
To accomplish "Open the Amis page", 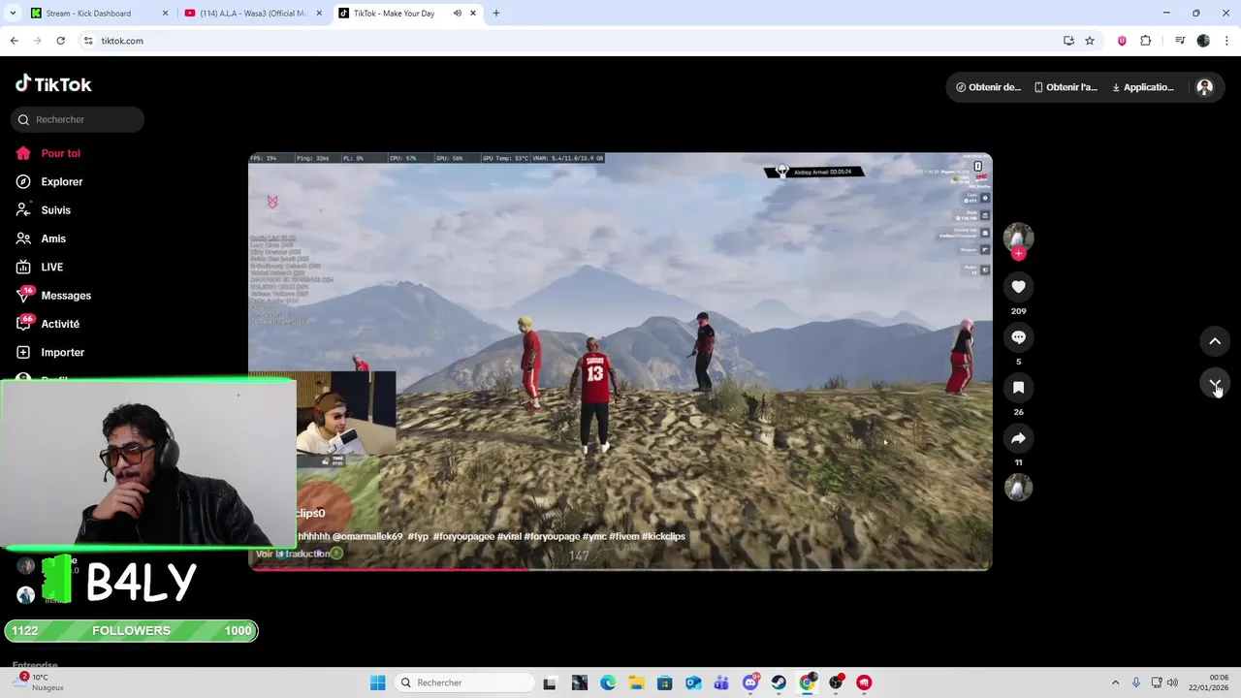I will 41,238.
